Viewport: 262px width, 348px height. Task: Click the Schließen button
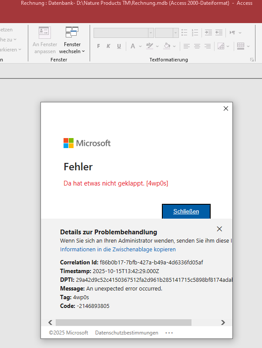186,211
